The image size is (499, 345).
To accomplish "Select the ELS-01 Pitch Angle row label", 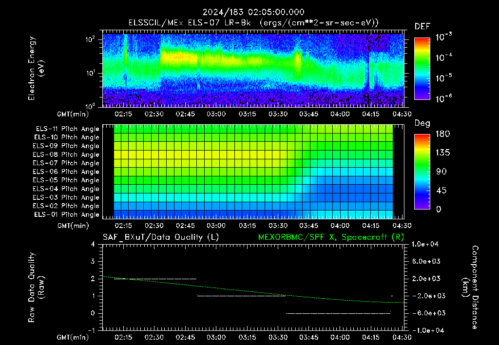I will pos(67,214).
